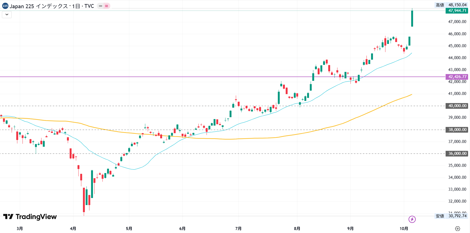Select the 38,000.00 dashed line label
The height and width of the screenshot is (233, 470).
[457, 130]
